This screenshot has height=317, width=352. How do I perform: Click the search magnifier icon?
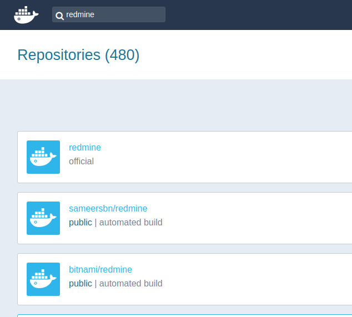click(60, 16)
